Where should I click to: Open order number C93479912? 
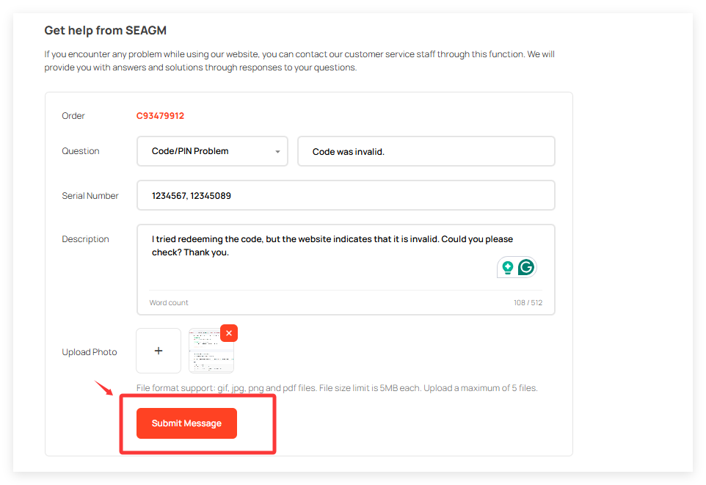(160, 116)
